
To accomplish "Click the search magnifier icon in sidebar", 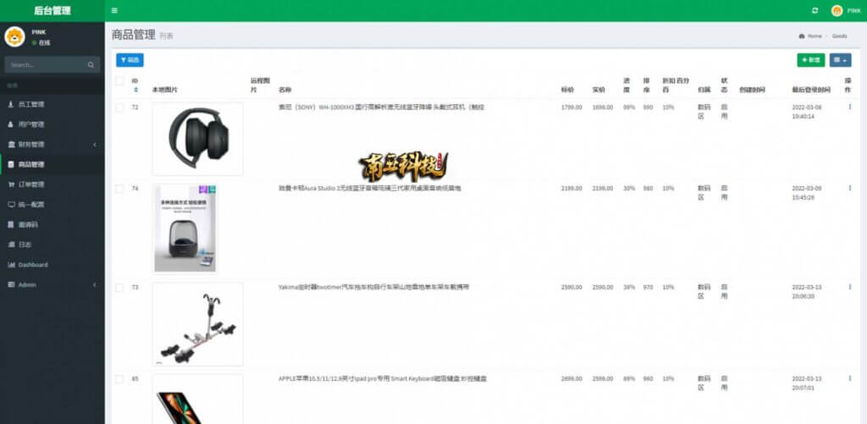I will click(x=91, y=64).
